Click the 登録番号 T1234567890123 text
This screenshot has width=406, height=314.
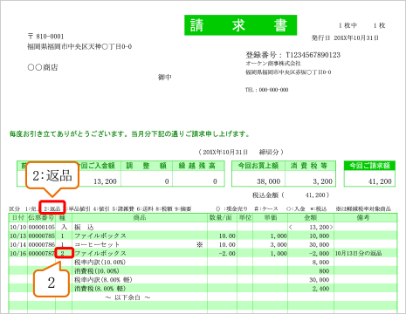click(292, 55)
